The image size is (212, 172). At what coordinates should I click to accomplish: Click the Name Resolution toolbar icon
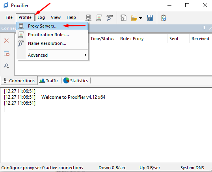coord(110,18)
